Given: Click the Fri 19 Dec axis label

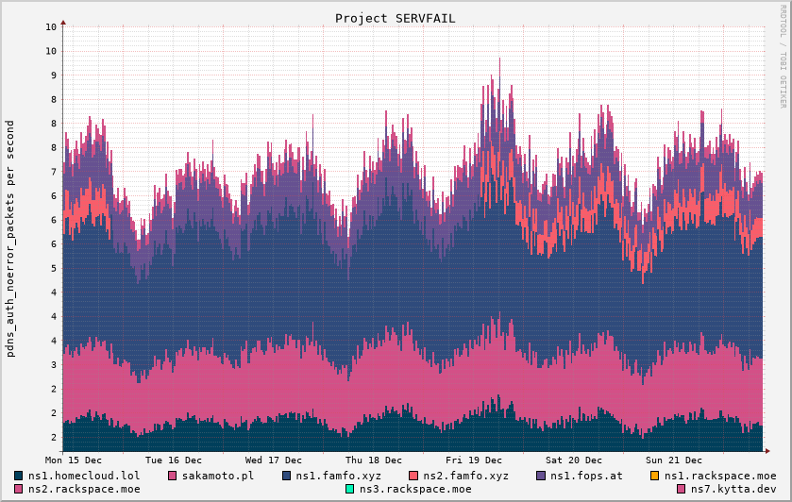Looking at the screenshot, I should (474, 460).
